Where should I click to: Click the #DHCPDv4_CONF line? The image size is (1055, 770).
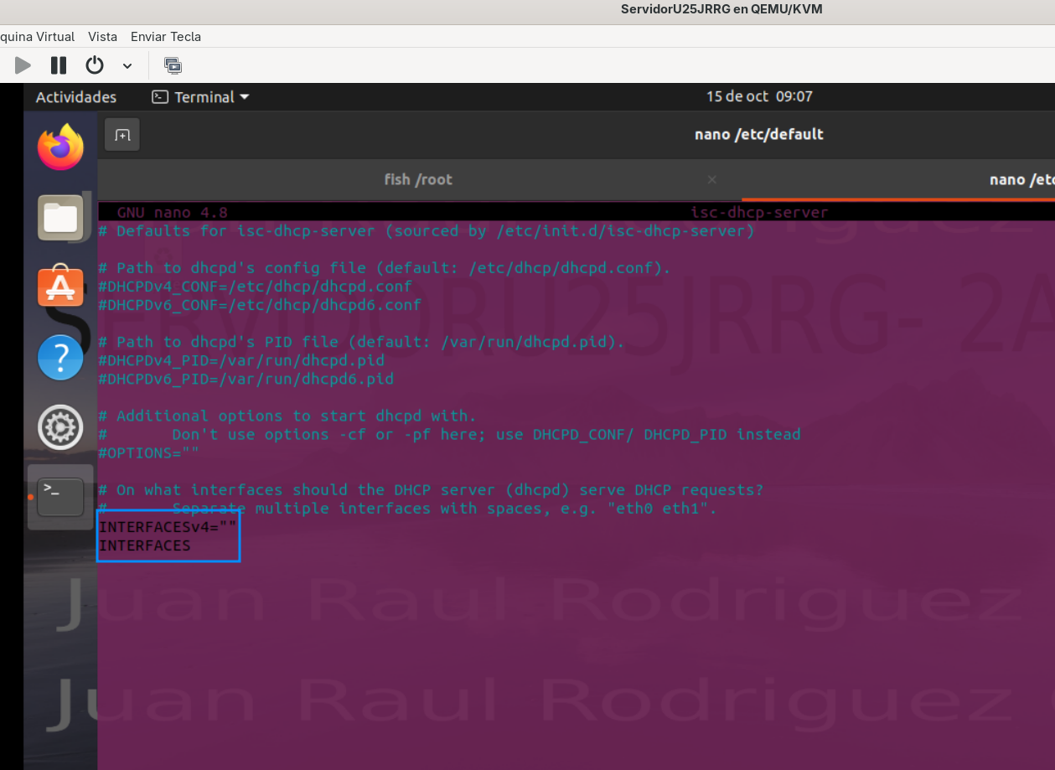tap(256, 287)
